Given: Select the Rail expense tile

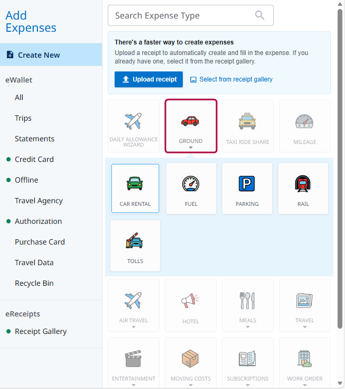Looking at the screenshot, I should pos(303,188).
